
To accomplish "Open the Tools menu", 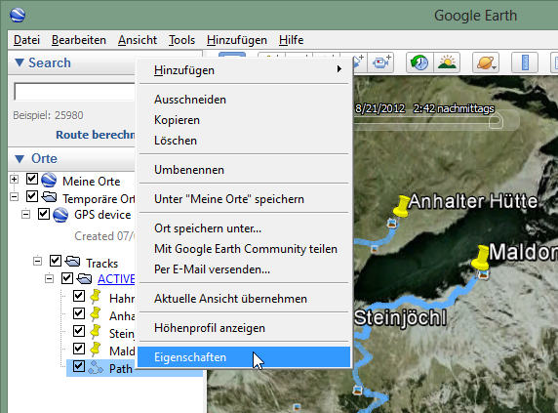I will pos(181,40).
